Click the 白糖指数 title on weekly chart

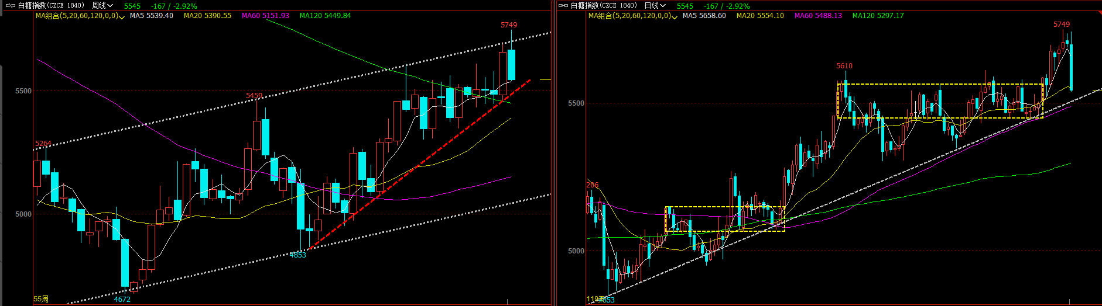click(x=50, y=6)
